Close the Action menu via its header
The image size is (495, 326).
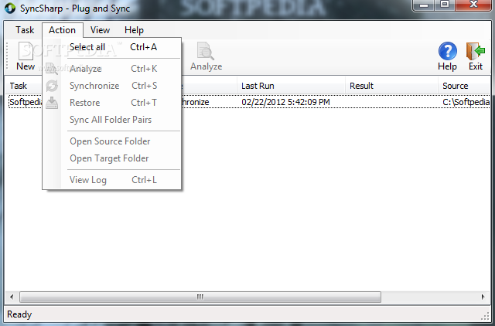pyautogui.click(x=62, y=30)
